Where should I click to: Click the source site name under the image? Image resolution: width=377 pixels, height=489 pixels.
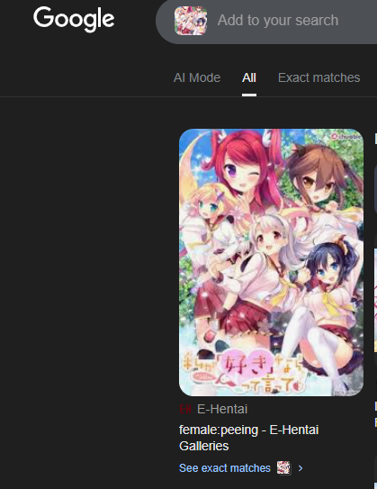(x=222, y=409)
